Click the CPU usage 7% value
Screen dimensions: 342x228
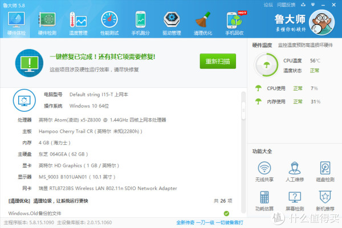point(314,88)
